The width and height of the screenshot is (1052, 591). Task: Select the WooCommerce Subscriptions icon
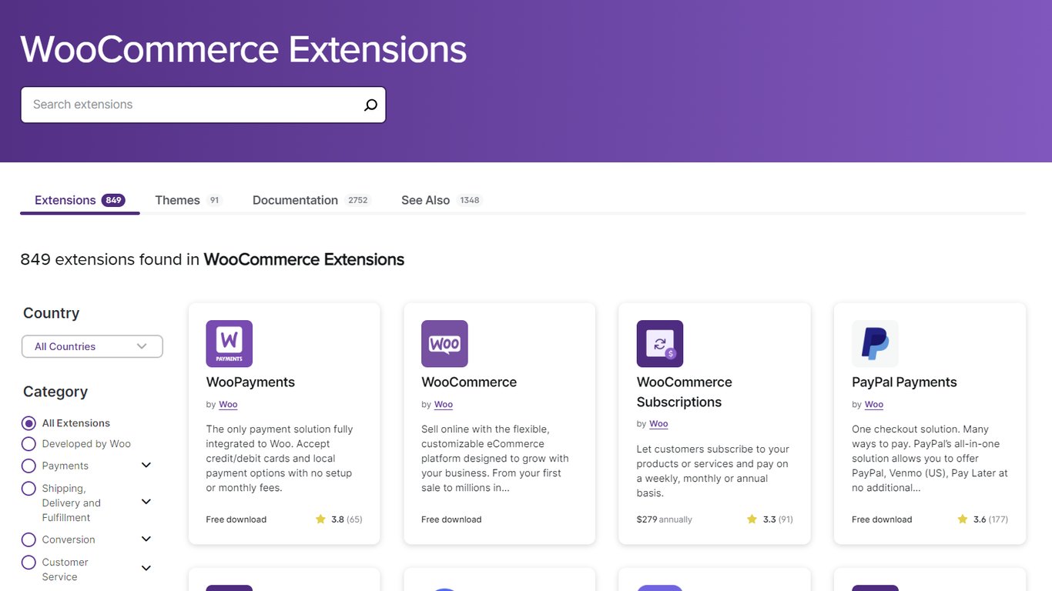tap(660, 343)
